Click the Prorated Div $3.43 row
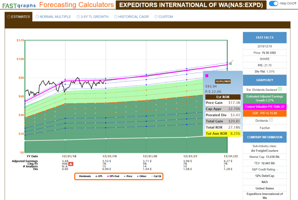This screenshot has height=200, width=298. coord(223,115)
